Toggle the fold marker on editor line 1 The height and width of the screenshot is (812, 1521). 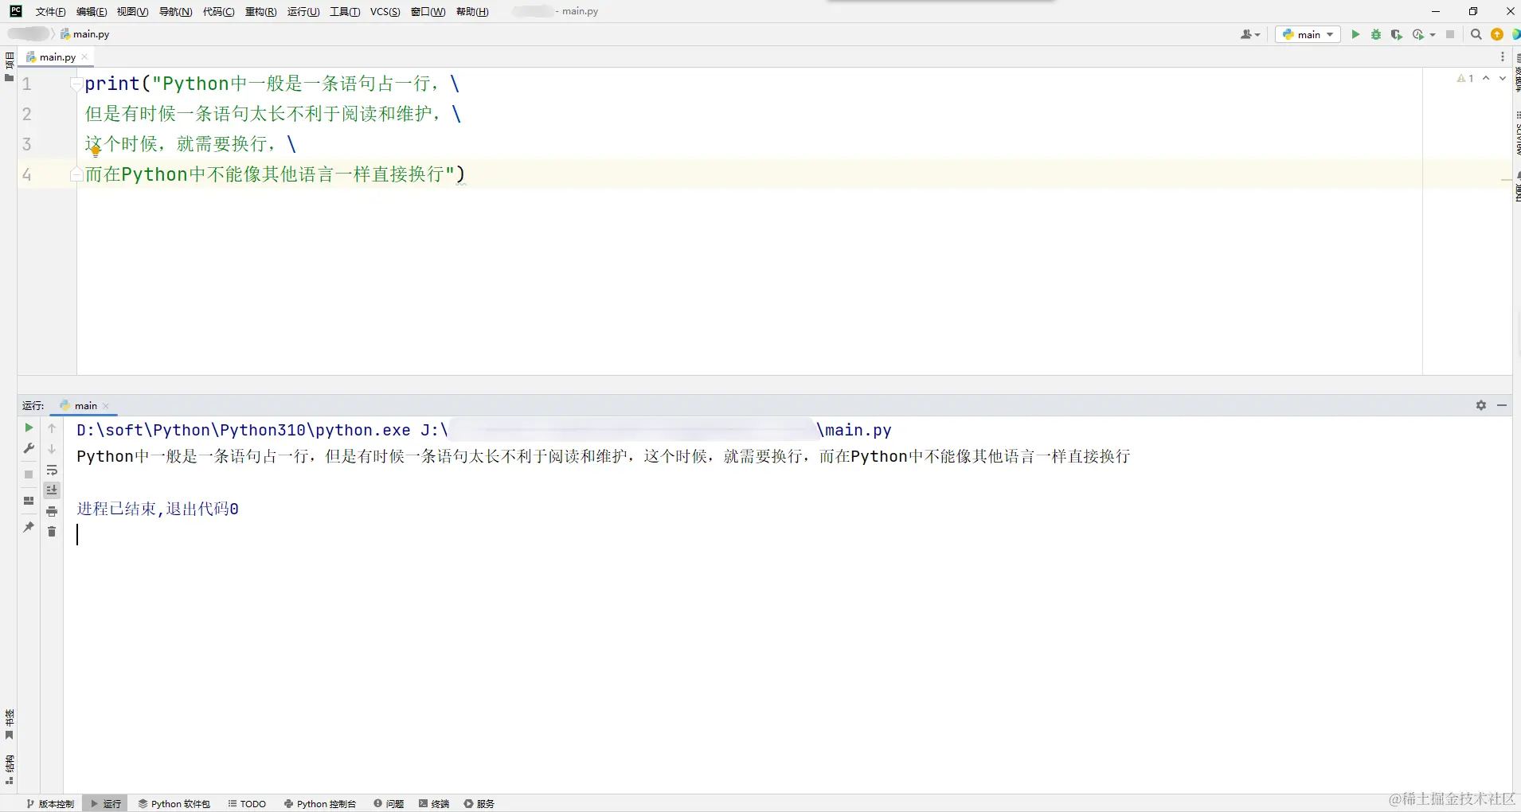coord(76,84)
